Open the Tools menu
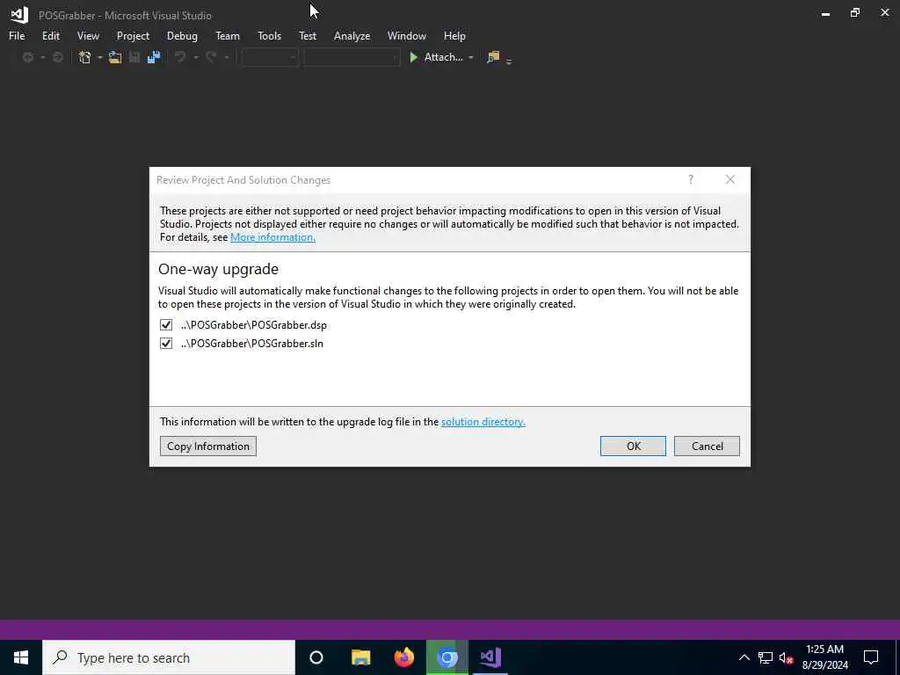900x675 pixels. click(x=269, y=35)
